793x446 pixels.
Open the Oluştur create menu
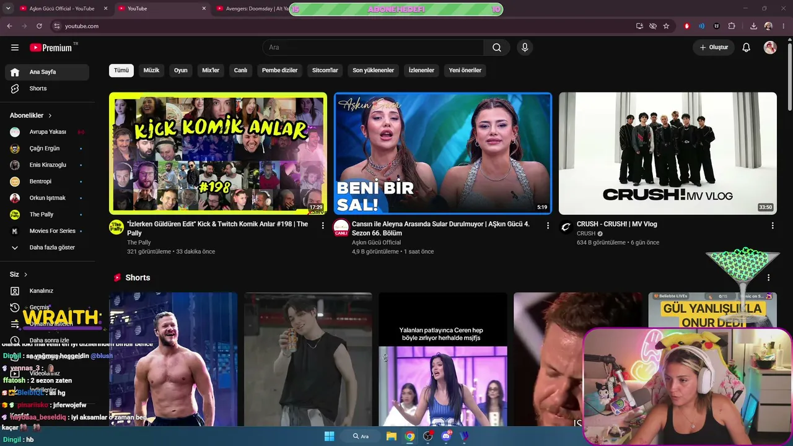pyautogui.click(x=714, y=48)
